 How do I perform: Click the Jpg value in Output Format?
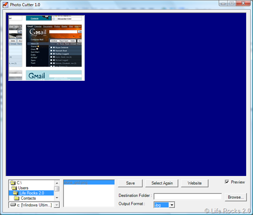[161, 205]
